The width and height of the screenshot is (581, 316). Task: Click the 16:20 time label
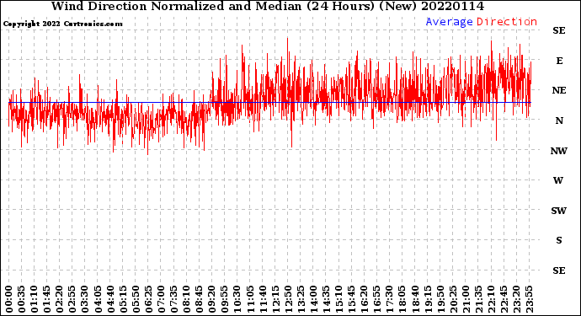(x=365, y=299)
